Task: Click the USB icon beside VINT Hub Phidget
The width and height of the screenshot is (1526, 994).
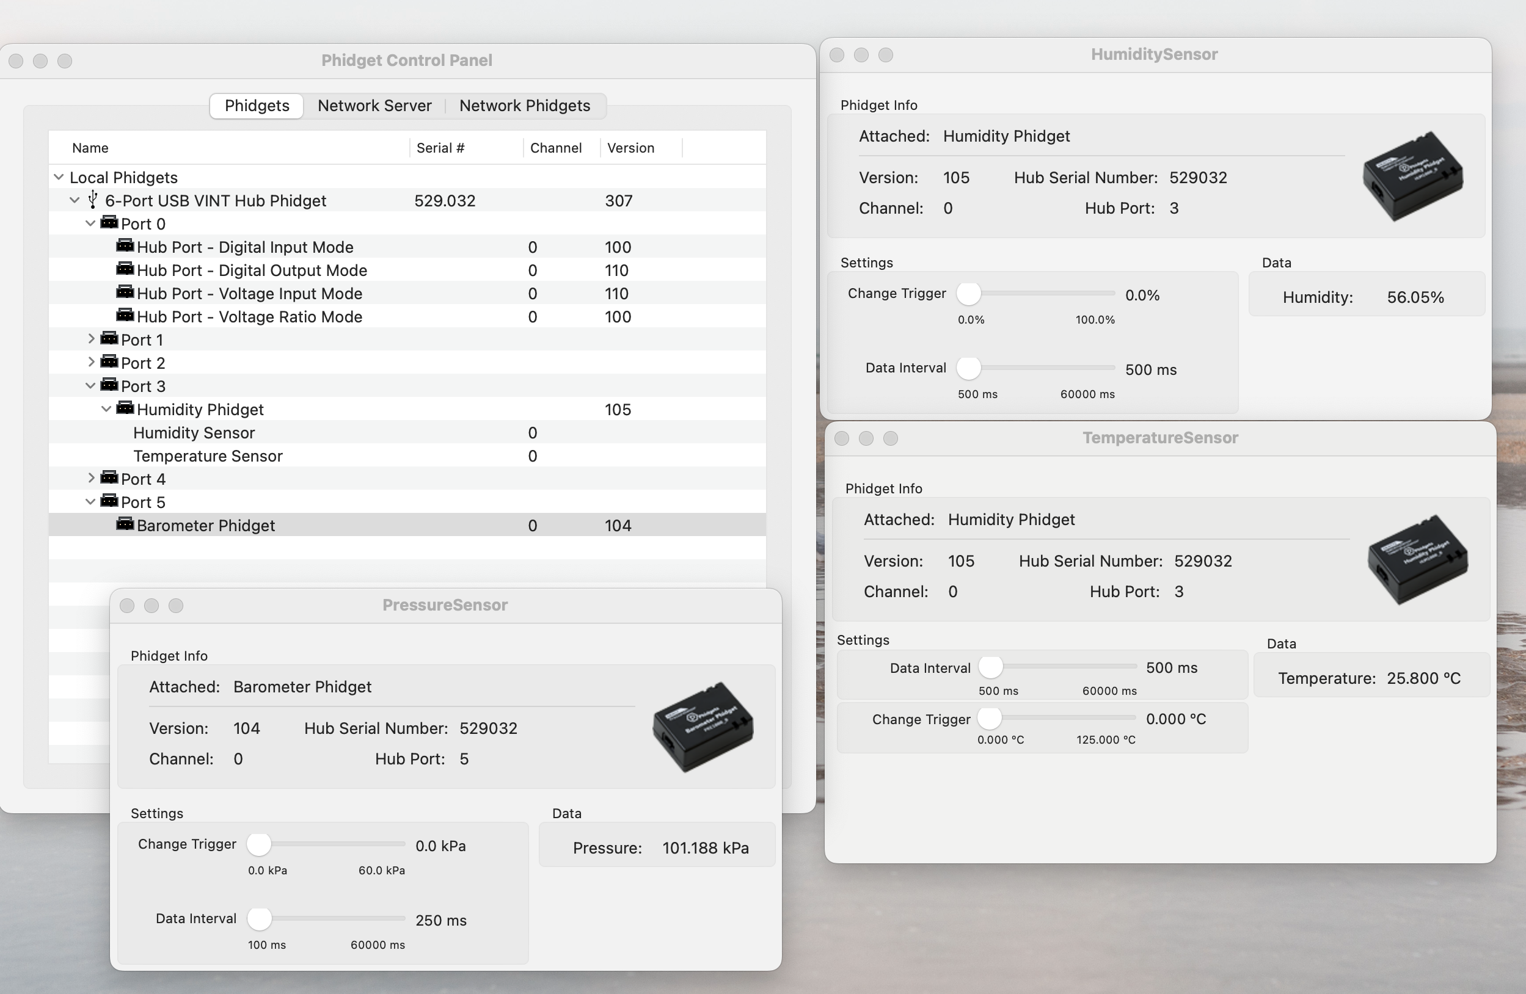Action: (93, 200)
